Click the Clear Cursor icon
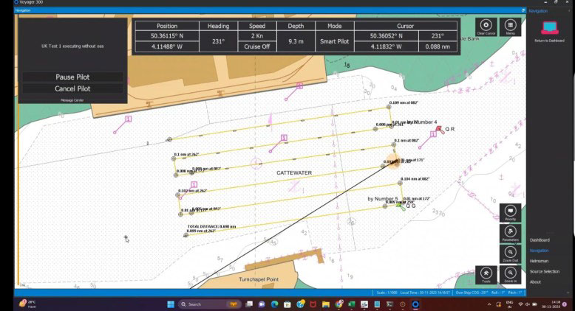575x311 pixels. coord(486,27)
